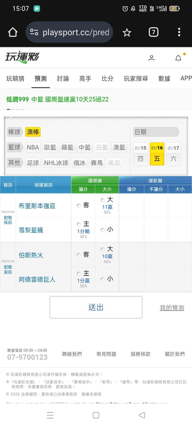This screenshot has height=427, width=192.
Task: Open 阿德雷德巨人 team info
Action: (x=37, y=279)
